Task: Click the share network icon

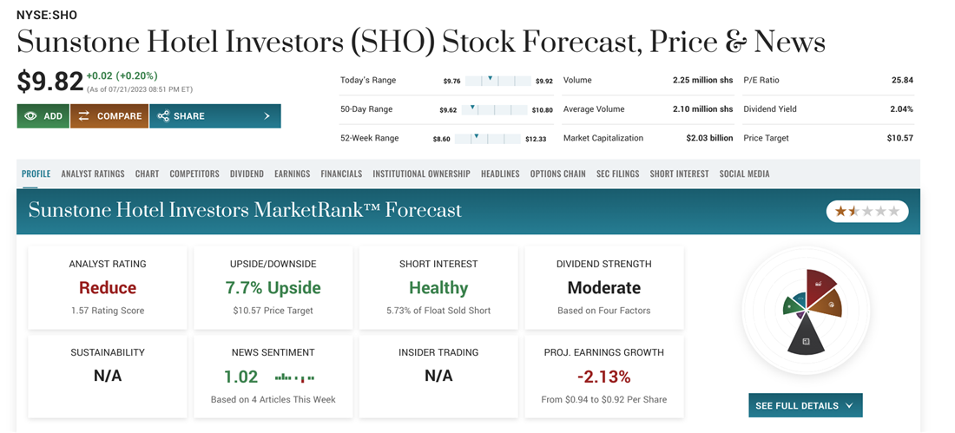Action: coord(163,116)
